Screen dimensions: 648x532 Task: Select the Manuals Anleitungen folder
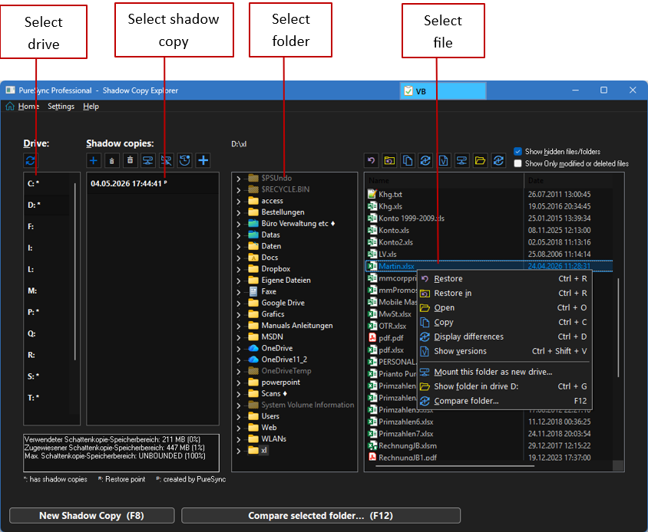(296, 326)
